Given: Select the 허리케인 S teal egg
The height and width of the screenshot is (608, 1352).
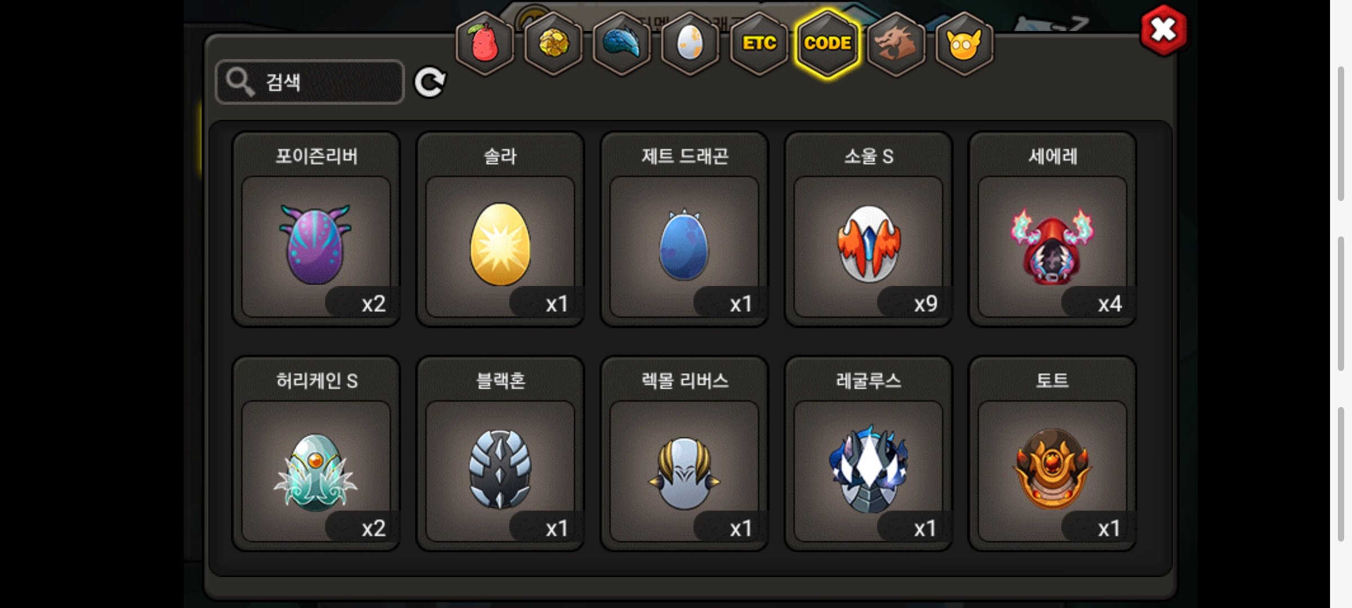Looking at the screenshot, I should point(316,454).
